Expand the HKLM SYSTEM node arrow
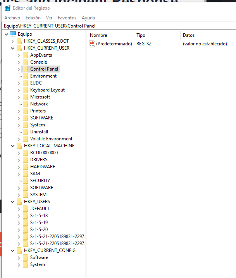This screenshot has height=278, width=236. [19, 195]
